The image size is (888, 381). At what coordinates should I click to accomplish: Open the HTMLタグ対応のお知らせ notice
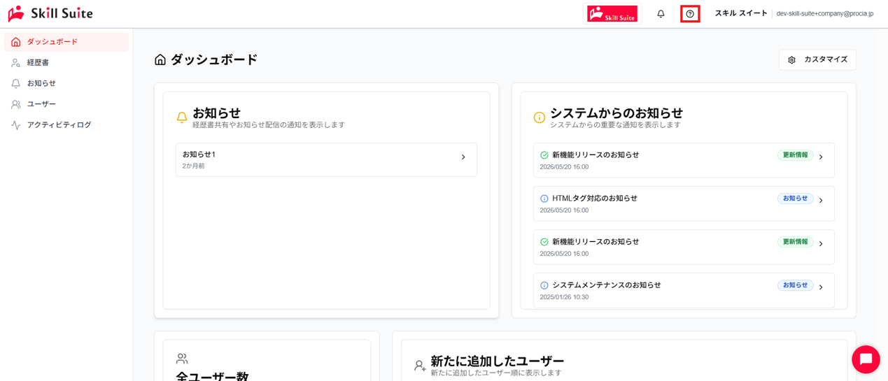[684, 203]
